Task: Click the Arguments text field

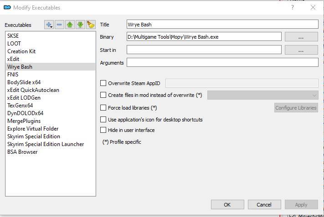Action: 222,63
